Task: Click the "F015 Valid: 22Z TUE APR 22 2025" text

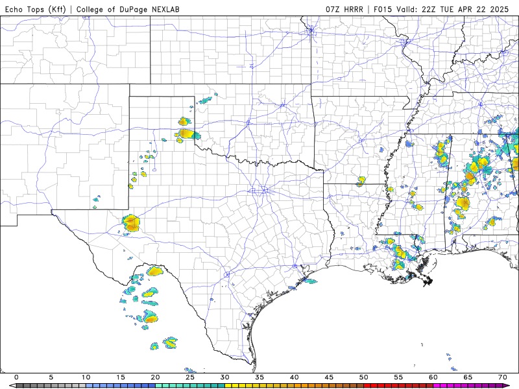Action: click(441, 10)
